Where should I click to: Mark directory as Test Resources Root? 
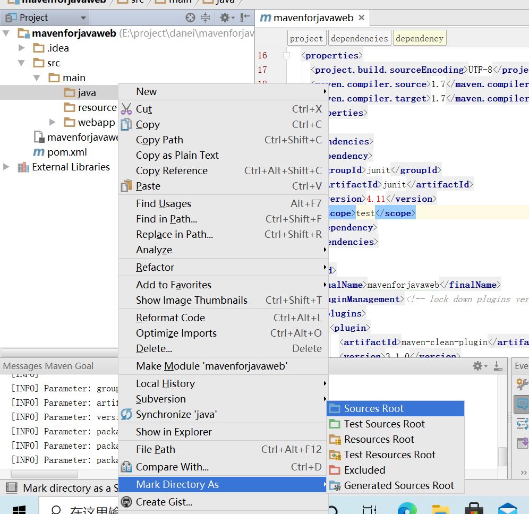(x=396, y=455)
